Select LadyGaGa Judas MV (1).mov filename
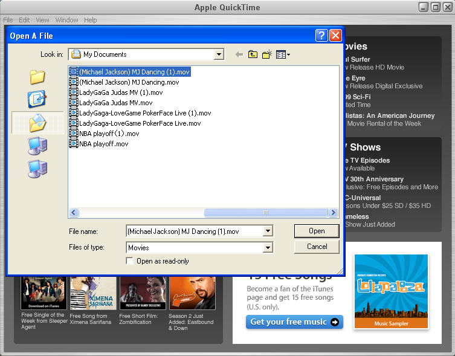The height and width of the screenshot is (356, 455). pos(121,92)
